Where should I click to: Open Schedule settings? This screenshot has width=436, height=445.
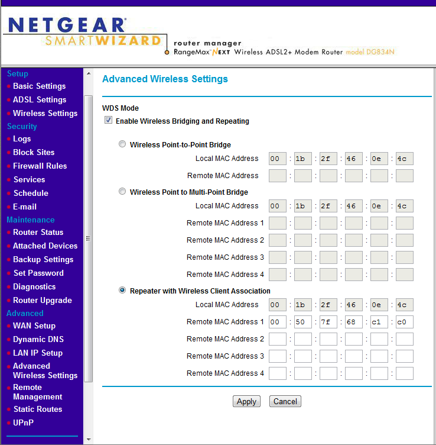(x=31, y=194)
